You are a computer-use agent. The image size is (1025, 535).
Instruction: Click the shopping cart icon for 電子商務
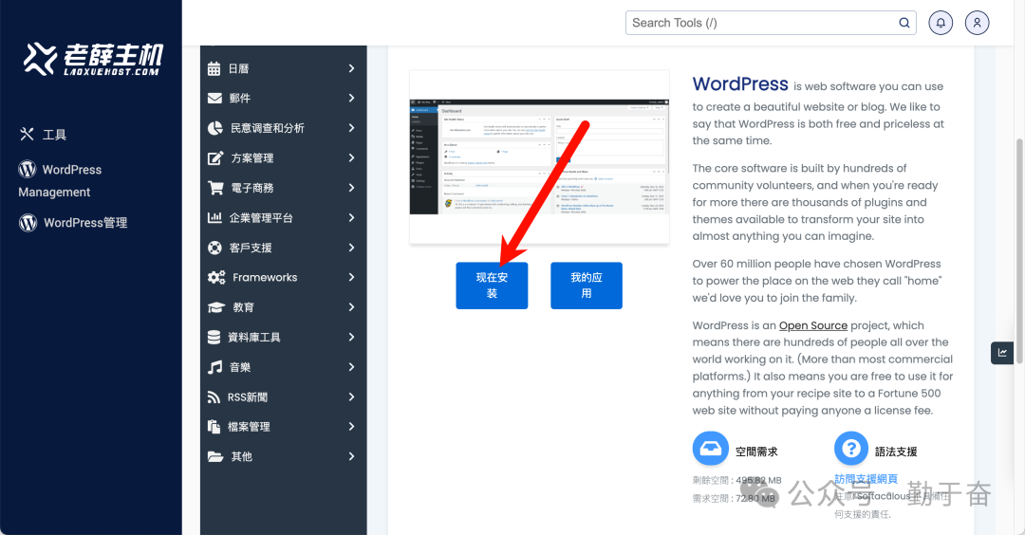click(x=214, y=188)
